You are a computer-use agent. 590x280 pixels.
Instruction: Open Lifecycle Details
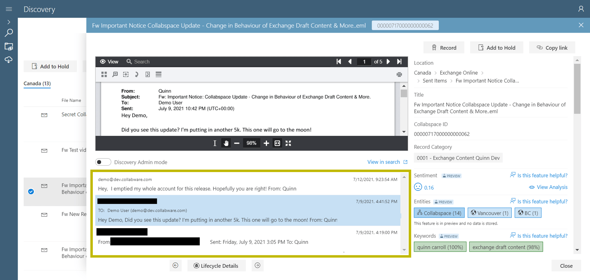(x=216, y=265)
